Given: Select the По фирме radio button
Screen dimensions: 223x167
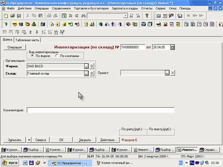Looking at the screenshot, I should [33, 56].
